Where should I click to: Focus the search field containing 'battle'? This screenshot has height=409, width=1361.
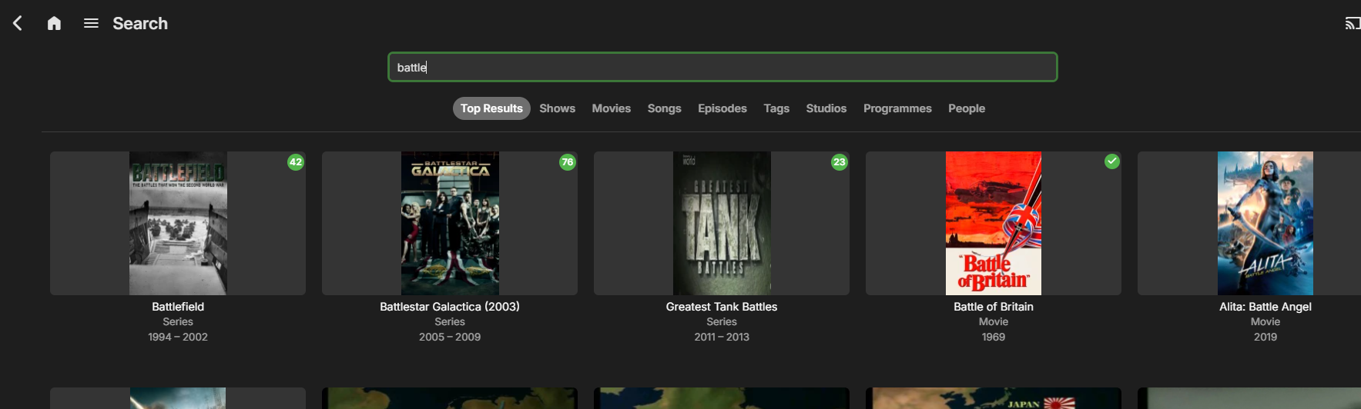coord(722,67)
